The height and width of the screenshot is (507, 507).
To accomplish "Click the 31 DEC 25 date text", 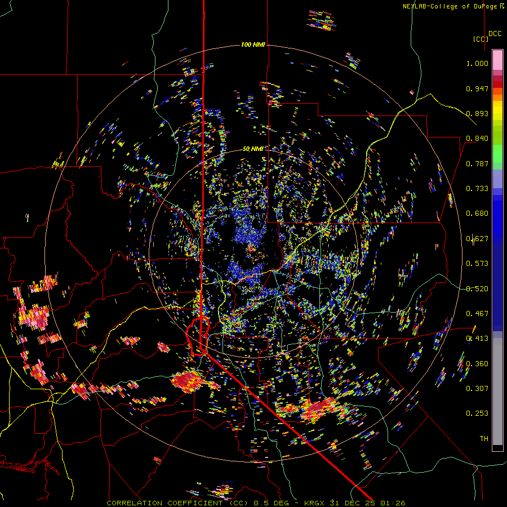I will coord(352,503).
